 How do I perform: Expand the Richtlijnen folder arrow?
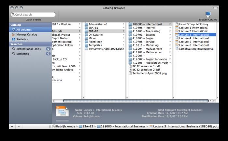point(123,42)
